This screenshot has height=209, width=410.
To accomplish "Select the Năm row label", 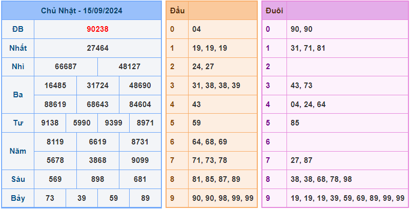I will (18, 151).
